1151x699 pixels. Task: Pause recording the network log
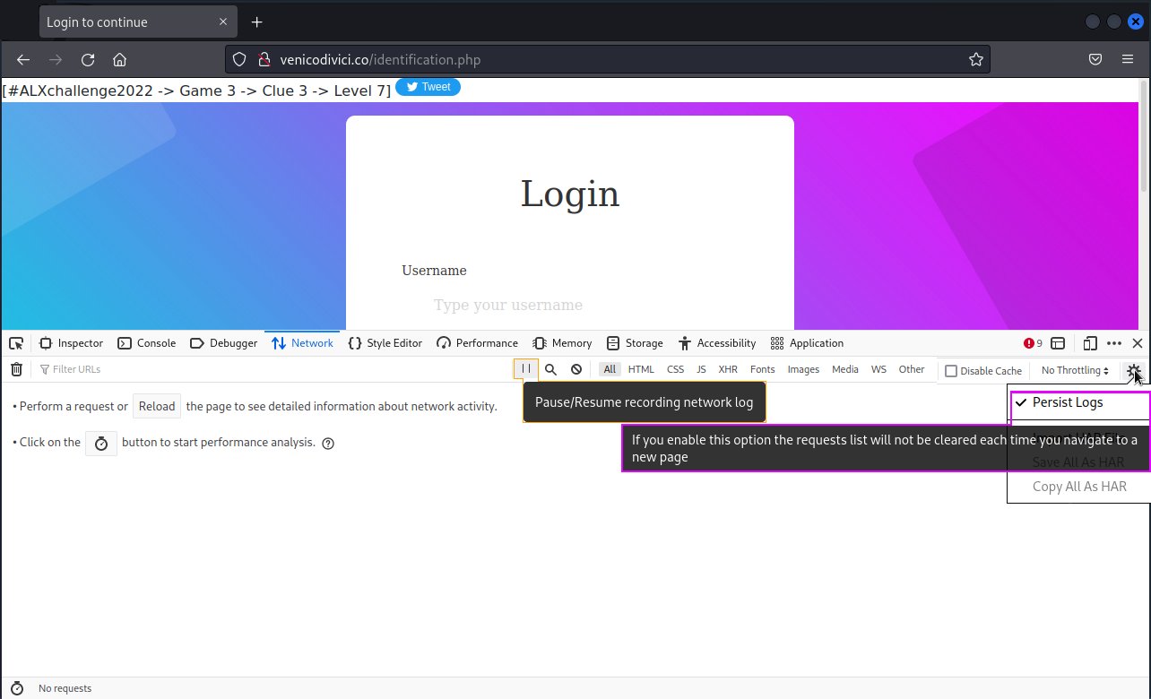pyautogui.click(x=525, y=368)
